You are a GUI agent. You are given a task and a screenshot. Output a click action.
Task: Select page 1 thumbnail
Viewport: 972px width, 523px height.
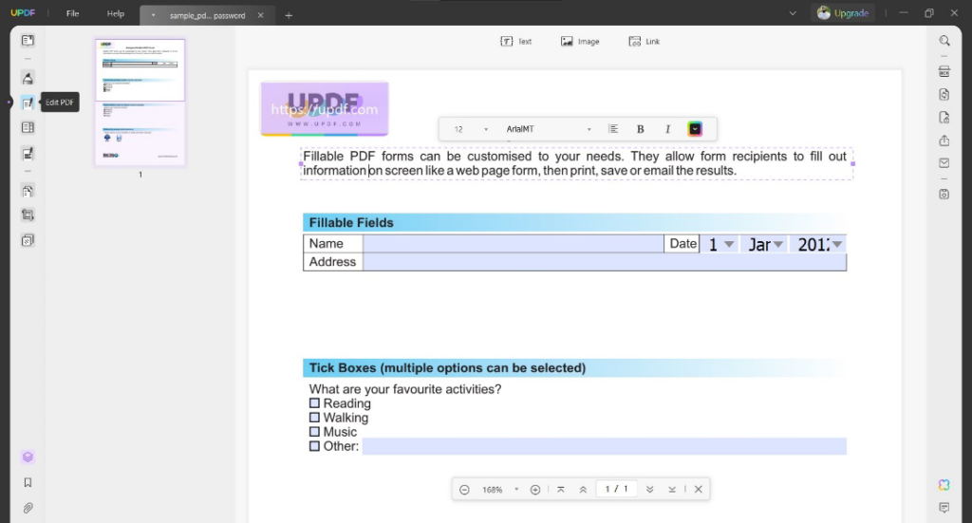140,103
